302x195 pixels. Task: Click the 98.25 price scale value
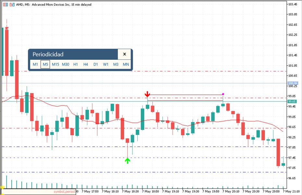[292, 137]
